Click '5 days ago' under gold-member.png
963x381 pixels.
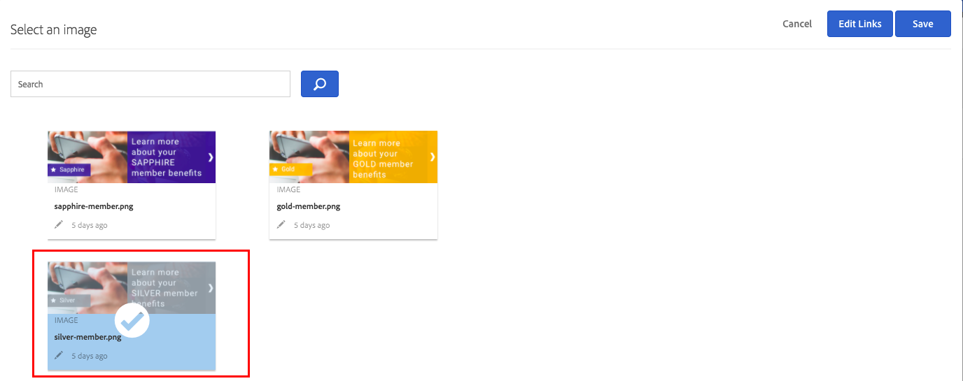click(x=311, y=225)
